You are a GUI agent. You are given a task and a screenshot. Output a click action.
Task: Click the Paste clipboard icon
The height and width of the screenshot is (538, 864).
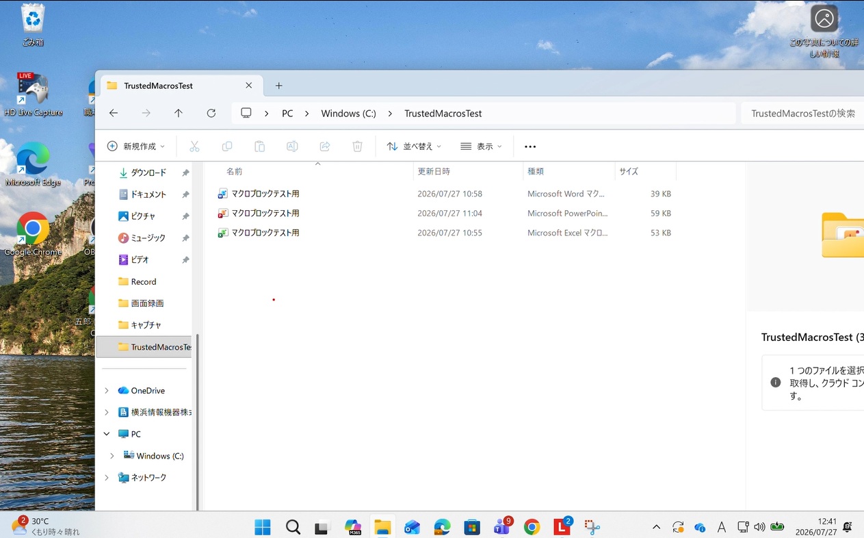(259, 146)
